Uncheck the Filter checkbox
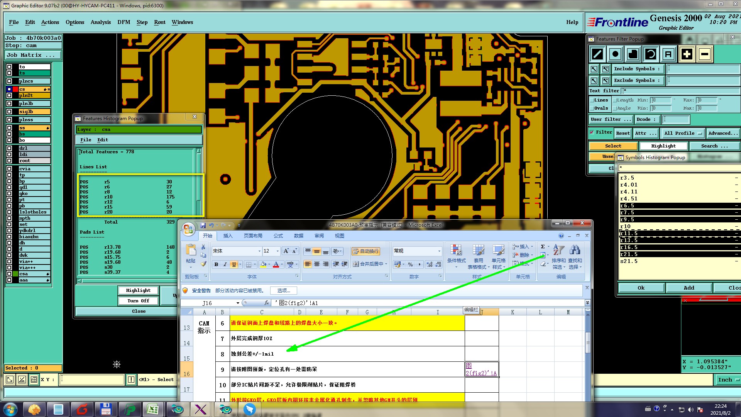This screenshot has height=417, width=741. click(x=592, y=132)
